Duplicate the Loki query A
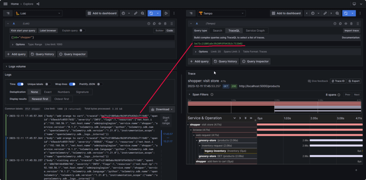This screenshot has width=366, height=180. 154,24
